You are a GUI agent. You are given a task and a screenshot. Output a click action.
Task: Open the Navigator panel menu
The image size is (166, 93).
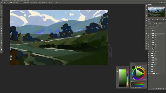[x=165, y=5]
